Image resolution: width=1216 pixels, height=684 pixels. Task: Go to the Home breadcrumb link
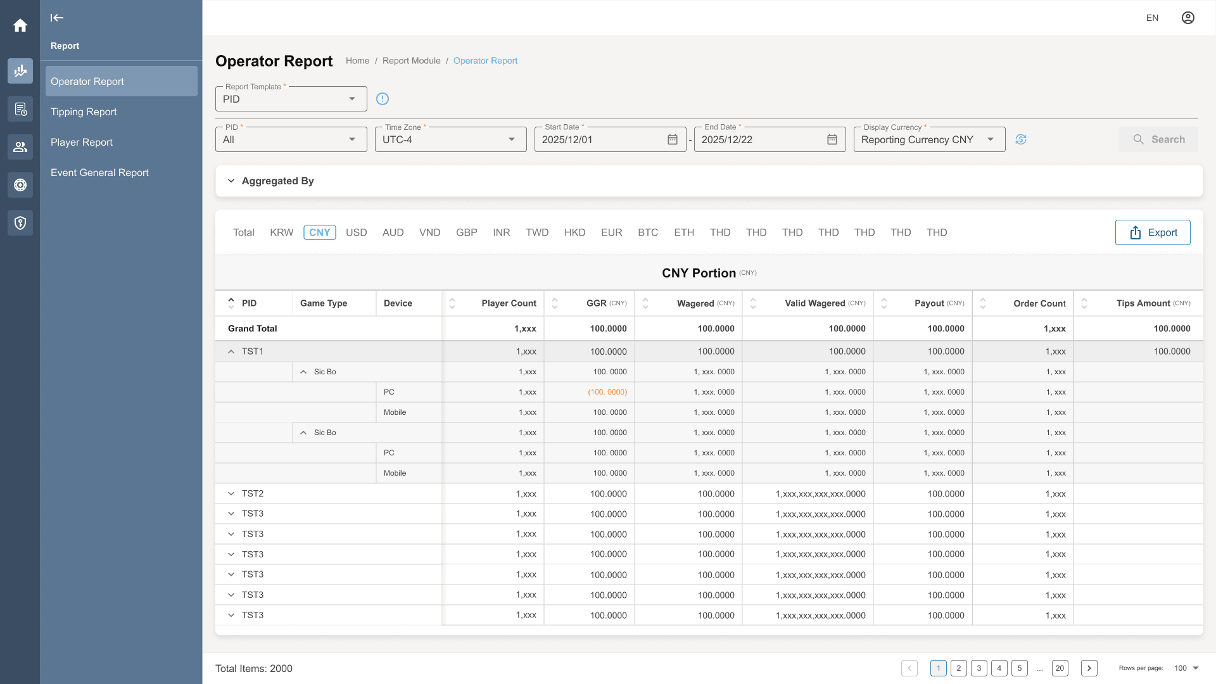click(357, 61)
